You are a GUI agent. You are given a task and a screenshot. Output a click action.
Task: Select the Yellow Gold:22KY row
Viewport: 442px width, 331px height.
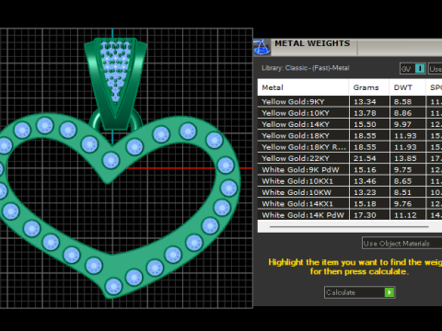350,158
